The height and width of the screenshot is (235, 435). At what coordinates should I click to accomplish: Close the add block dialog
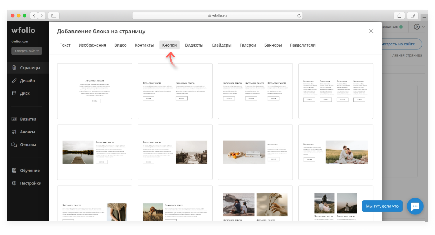coord(371,31)
